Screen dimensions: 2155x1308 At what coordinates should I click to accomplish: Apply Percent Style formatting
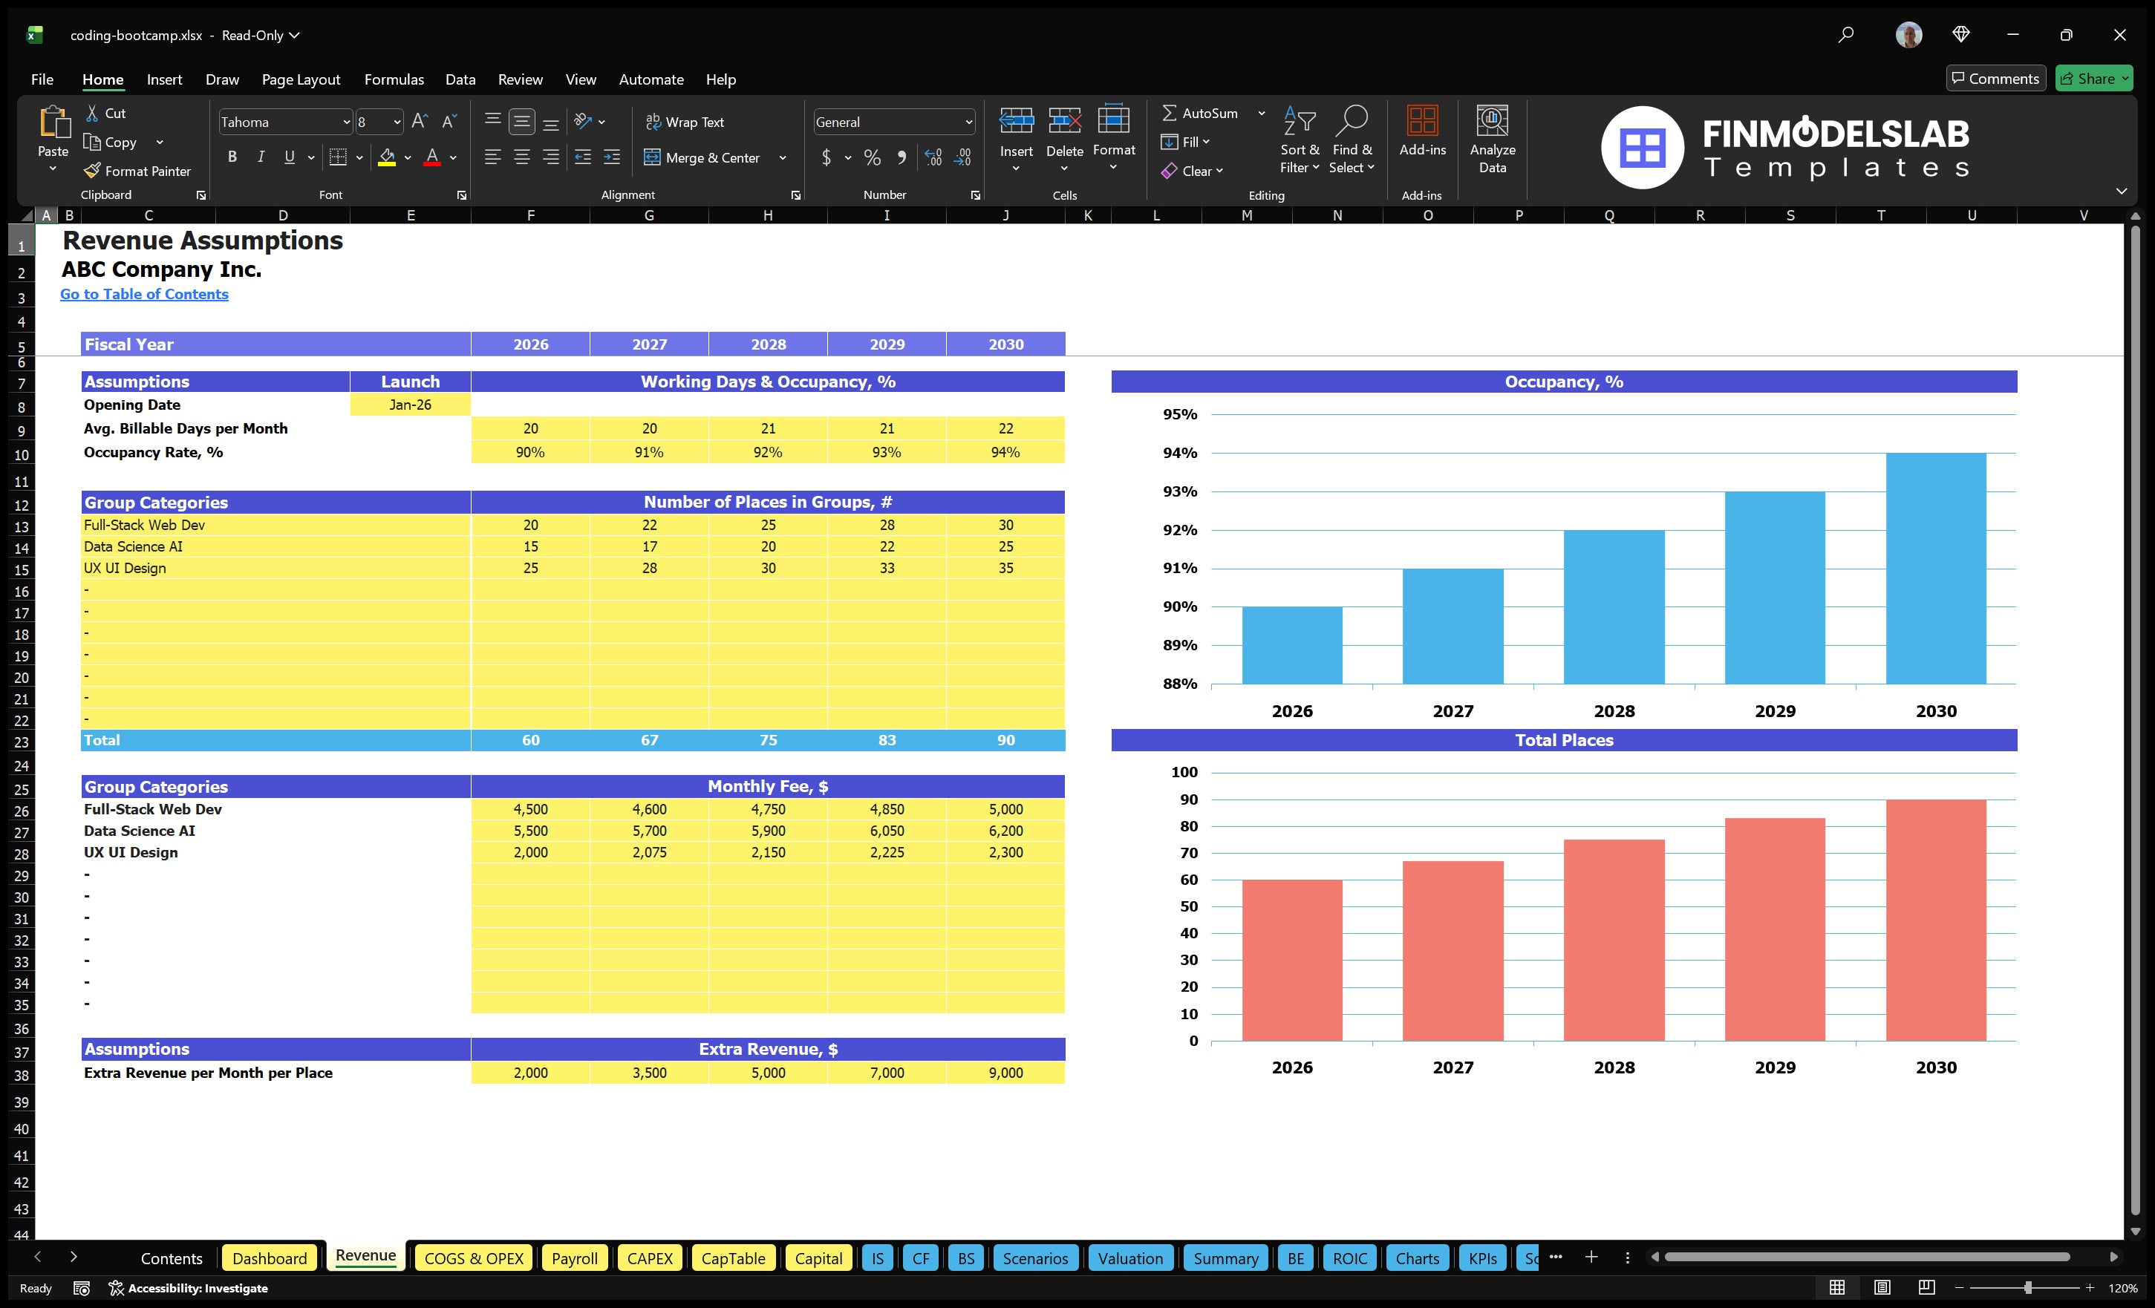(x=872, y=157)
